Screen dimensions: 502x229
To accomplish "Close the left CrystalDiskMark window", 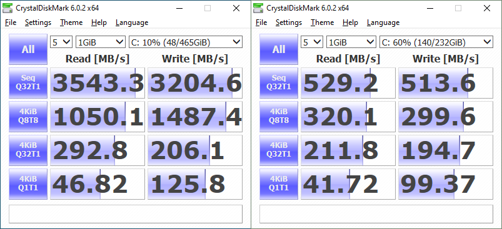I will pyautogui.click(x=236, y=8).
